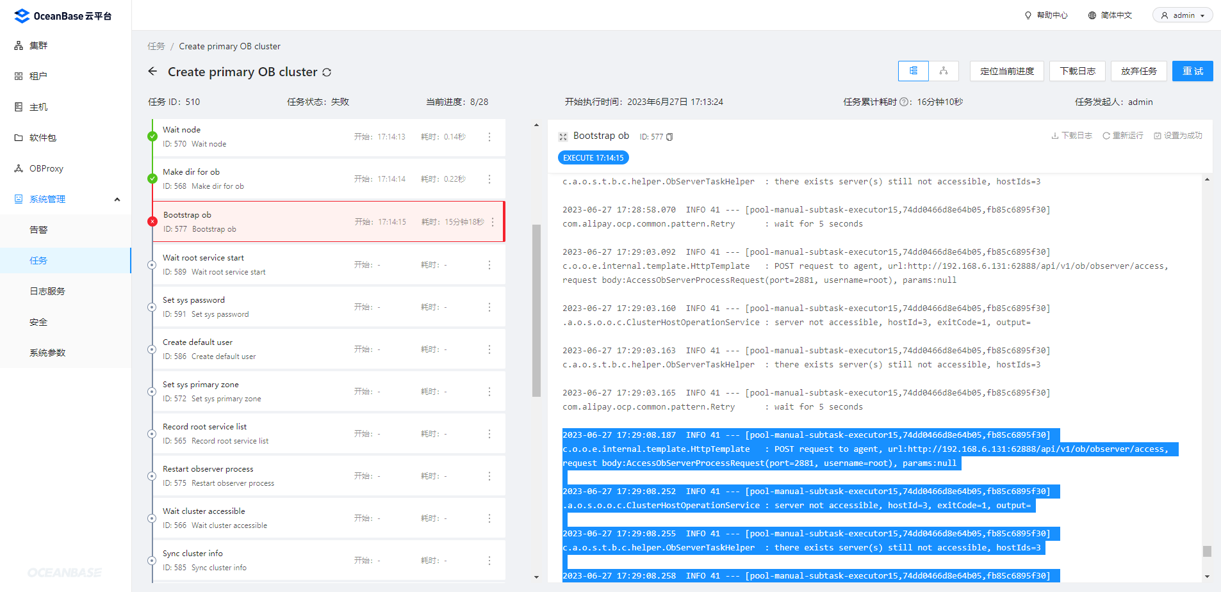
Task: Open more options for Set sys primary zone
Action: point(489,392)
